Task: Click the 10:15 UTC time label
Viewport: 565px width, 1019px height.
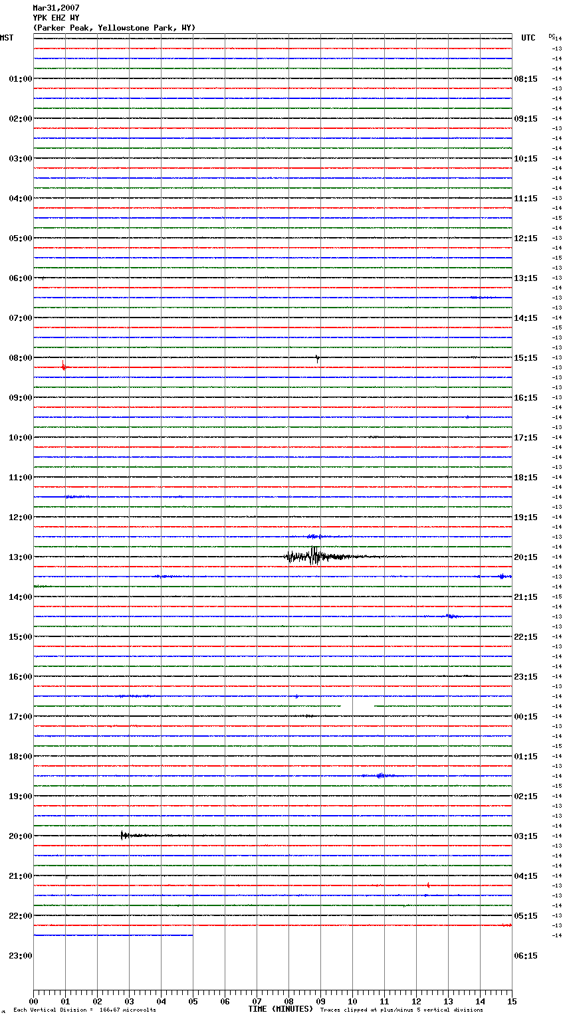Action: tap(526, 159)
